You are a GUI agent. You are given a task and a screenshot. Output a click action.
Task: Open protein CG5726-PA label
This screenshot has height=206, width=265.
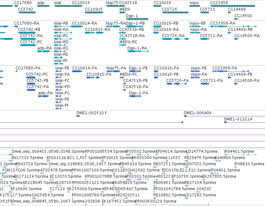[177, 81]
